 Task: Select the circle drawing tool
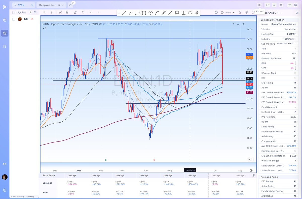150,13
